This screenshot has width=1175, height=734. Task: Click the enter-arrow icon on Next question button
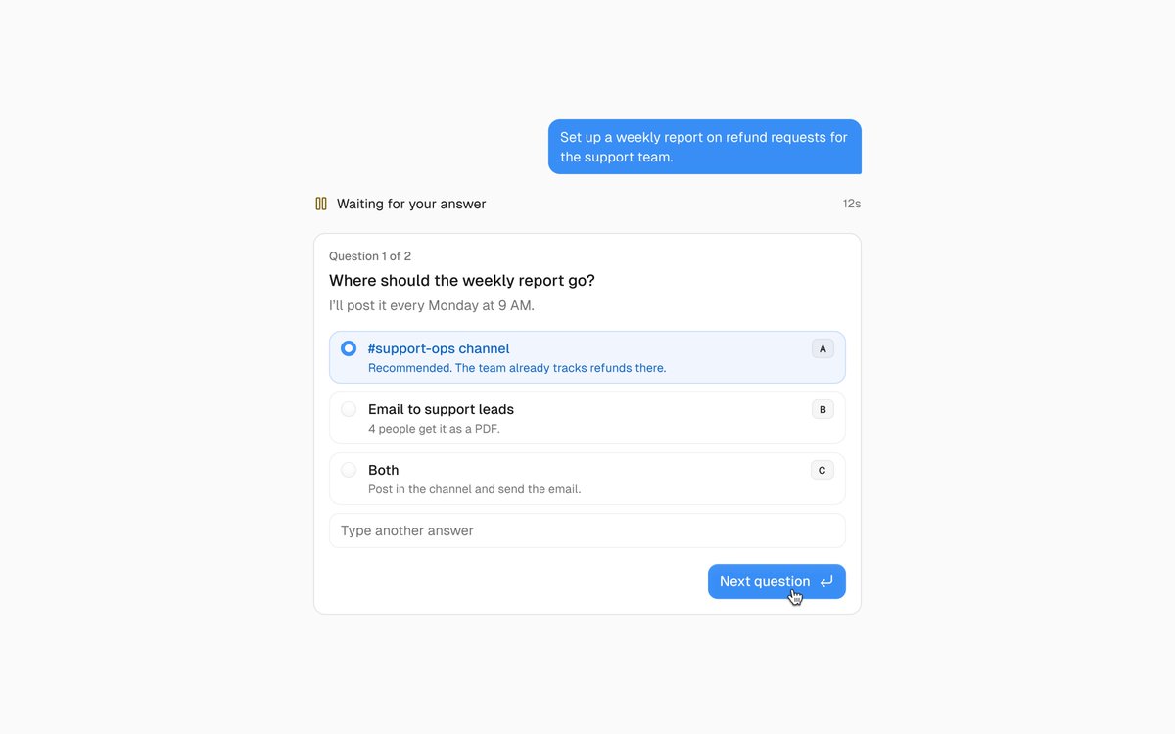[x=826, y=581]
